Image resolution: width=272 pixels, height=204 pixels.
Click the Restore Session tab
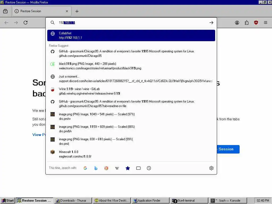42,11
